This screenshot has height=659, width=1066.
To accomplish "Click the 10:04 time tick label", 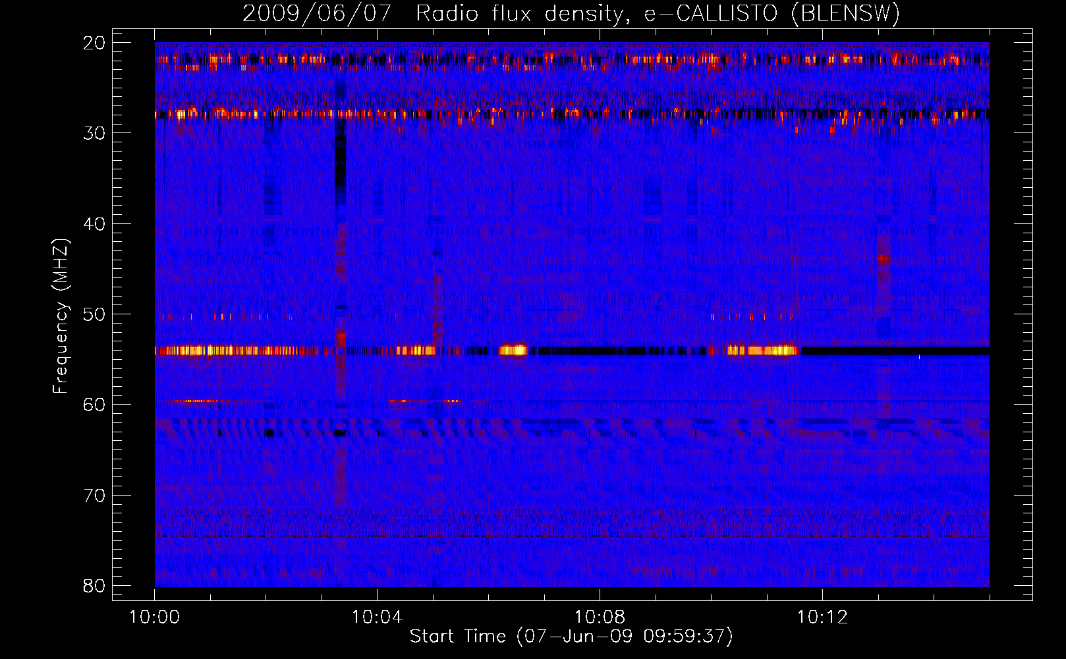I will [x=377, y=617].
